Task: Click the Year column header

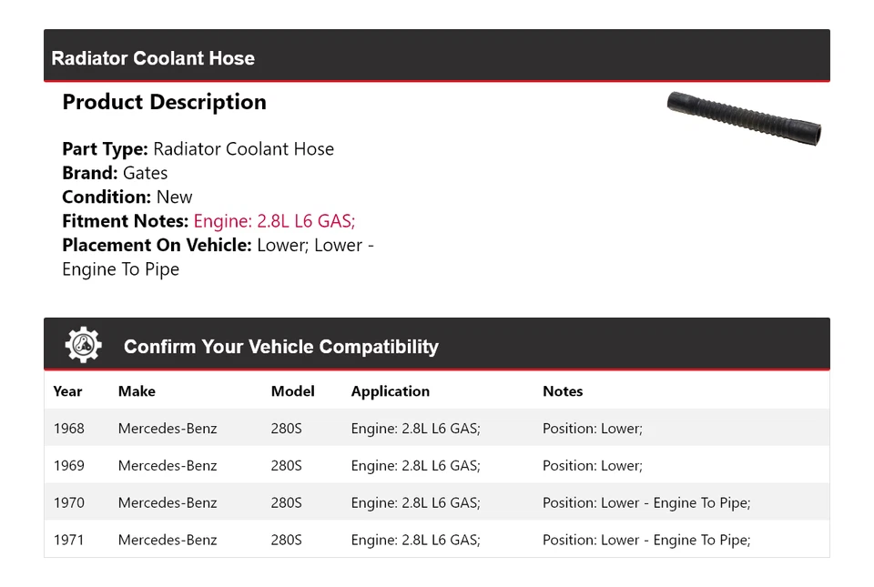Action: pos(67,391)
